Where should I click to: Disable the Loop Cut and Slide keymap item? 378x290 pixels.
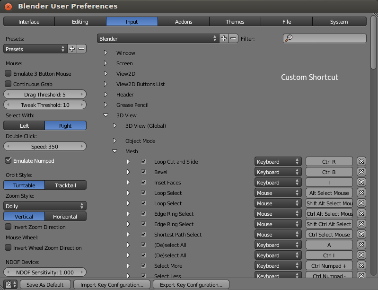(x=143, y=161)
